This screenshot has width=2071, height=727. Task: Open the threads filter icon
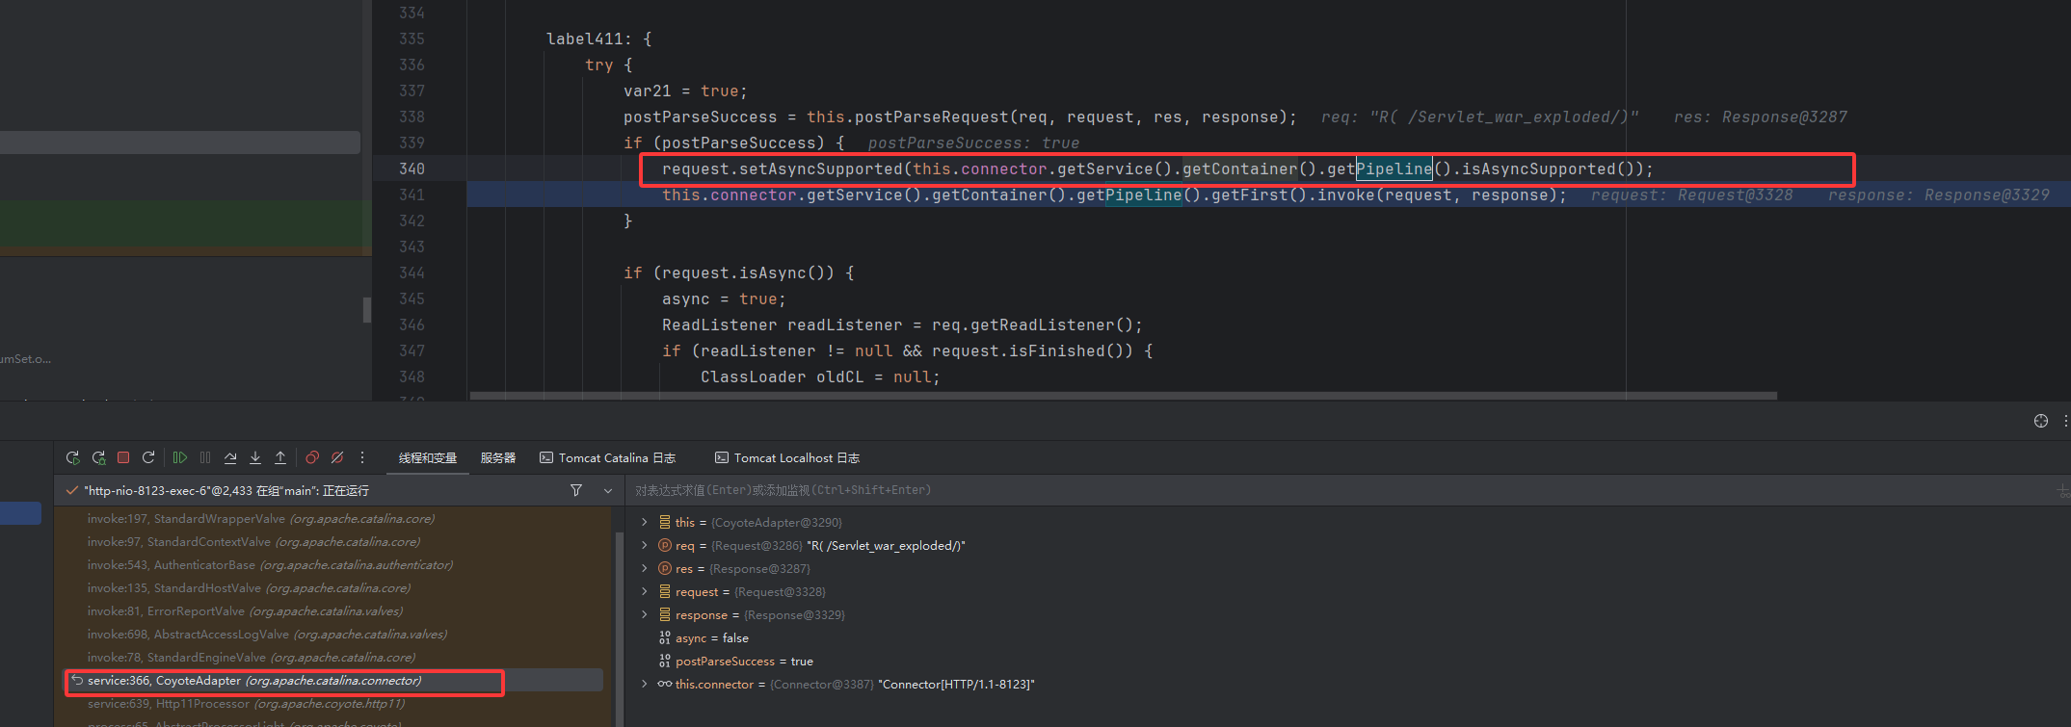point(576,490)
